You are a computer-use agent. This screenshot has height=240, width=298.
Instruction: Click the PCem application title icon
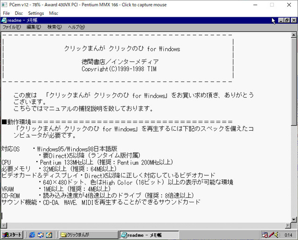pyautogui.click(x=4, y=5)
